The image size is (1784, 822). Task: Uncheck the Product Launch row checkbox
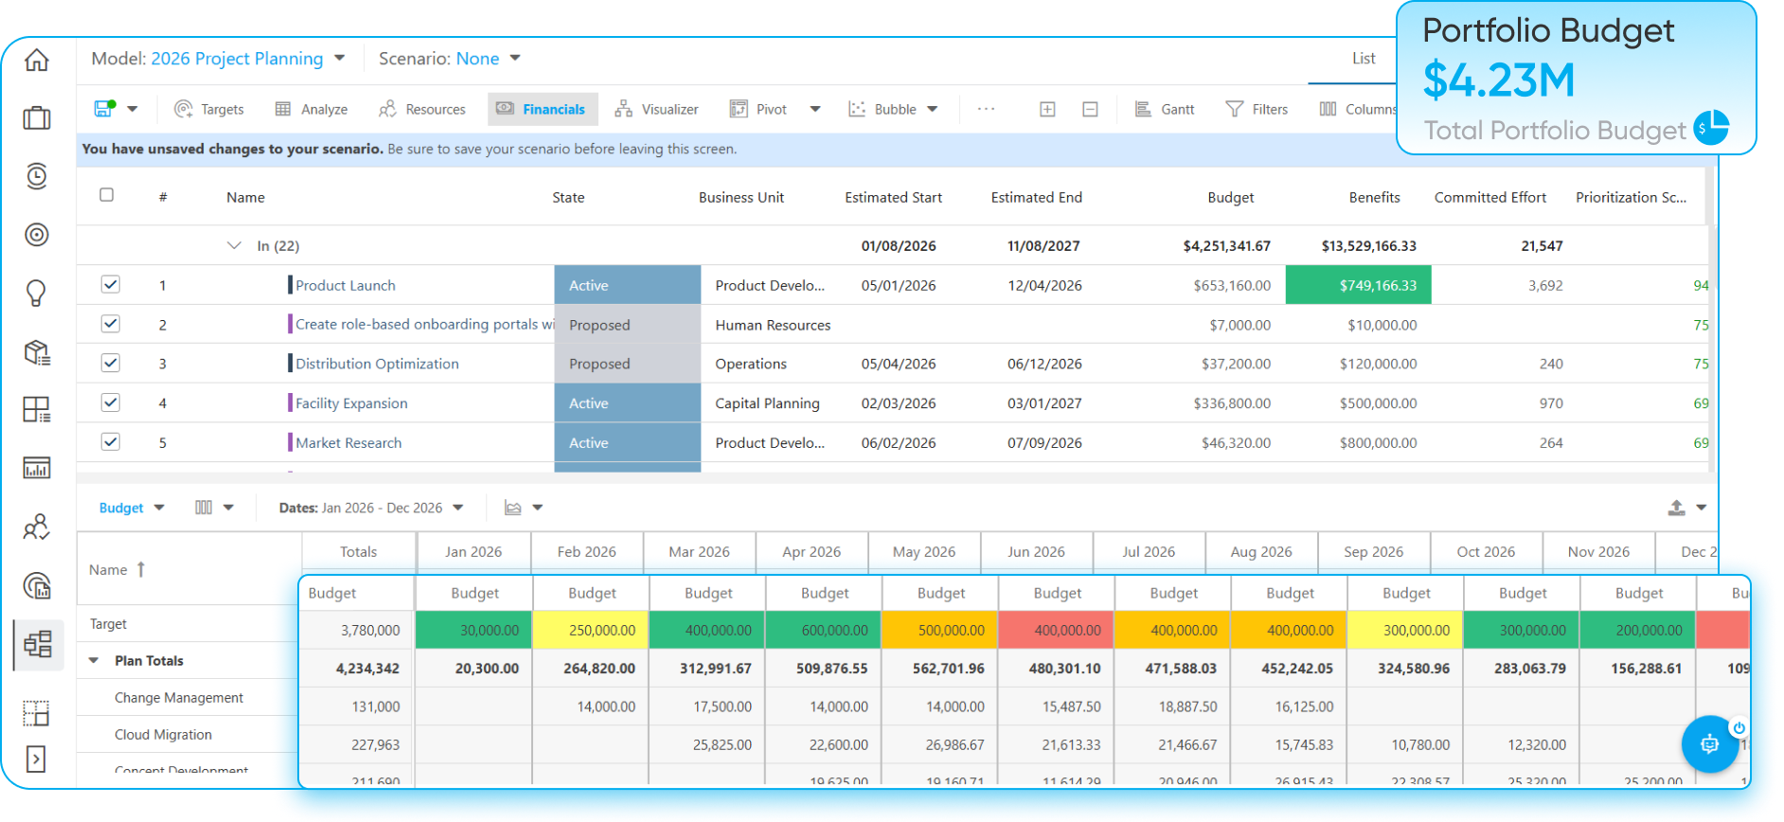coord(111,284)
